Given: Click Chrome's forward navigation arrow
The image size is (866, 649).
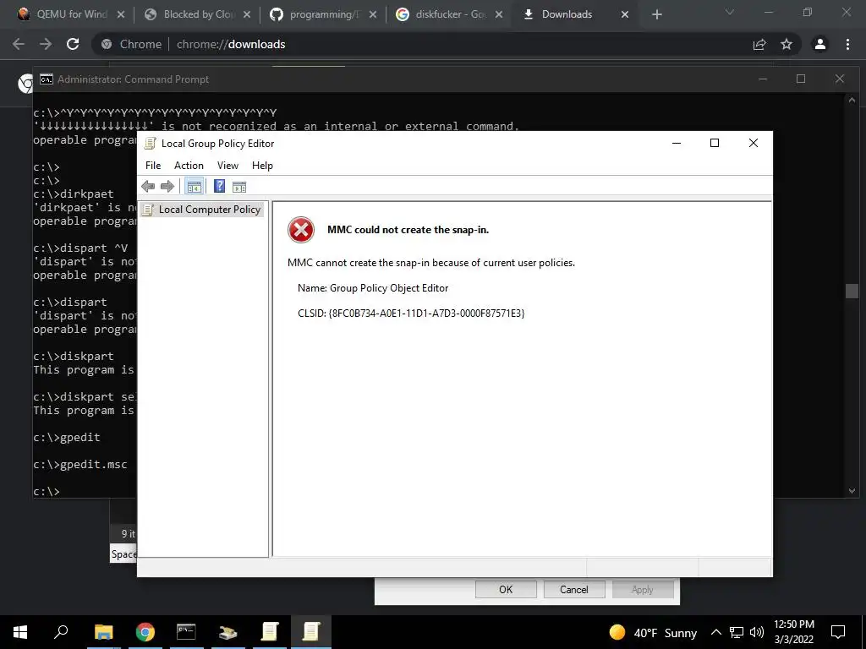Looking at the screenshot, I should click(x=46, y=44).
